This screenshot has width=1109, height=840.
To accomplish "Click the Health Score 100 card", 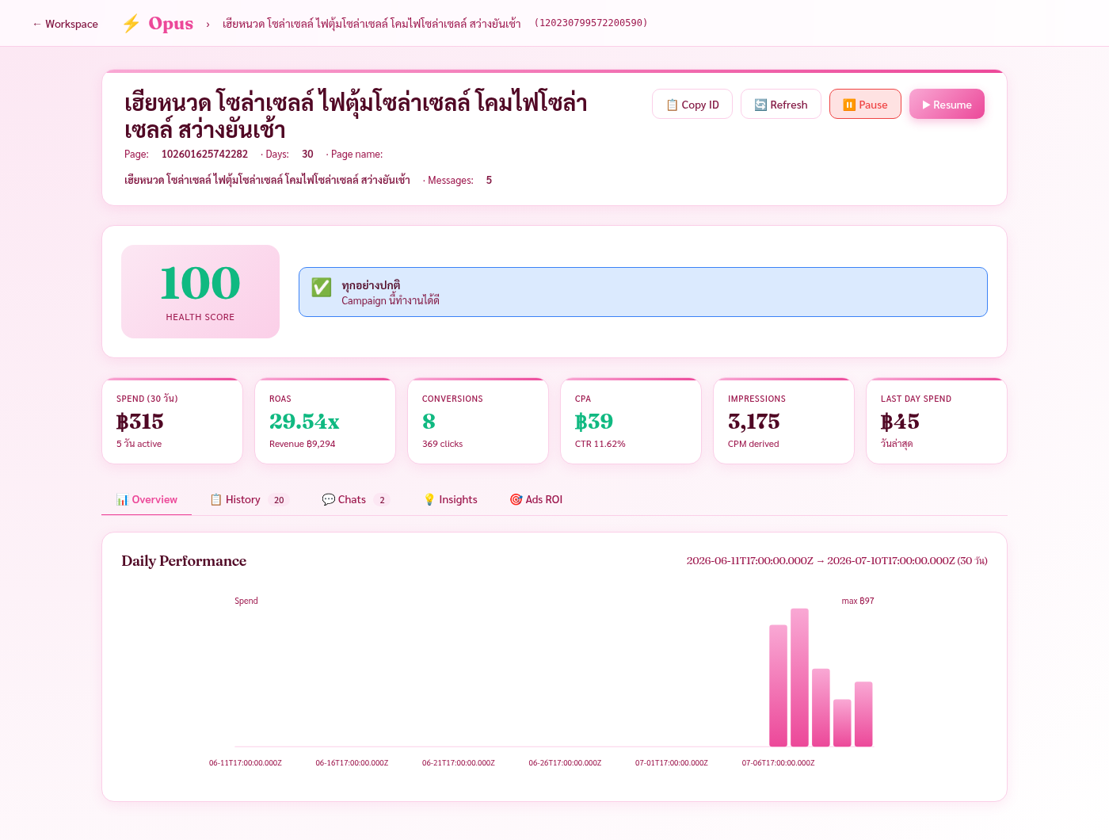I will pos(200,292).
